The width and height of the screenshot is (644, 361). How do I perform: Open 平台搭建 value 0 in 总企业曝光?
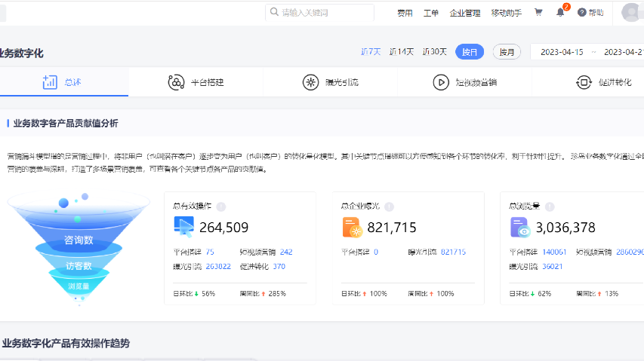[376, 252]
